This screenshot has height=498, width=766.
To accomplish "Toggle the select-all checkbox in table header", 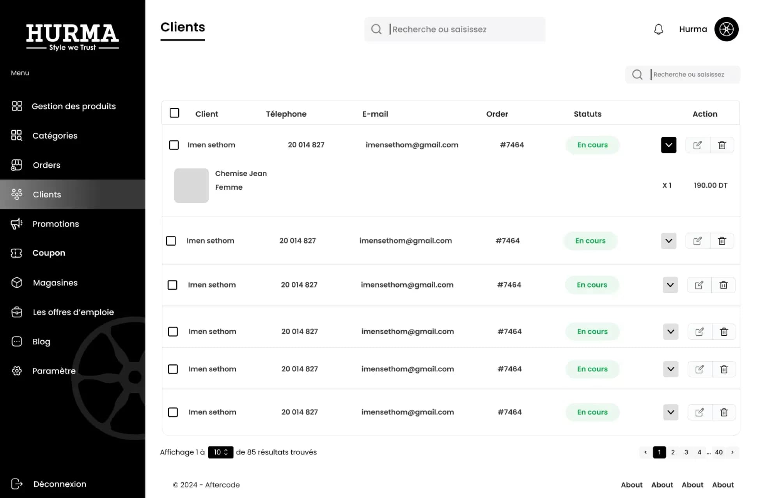I will tap(174, 113).
